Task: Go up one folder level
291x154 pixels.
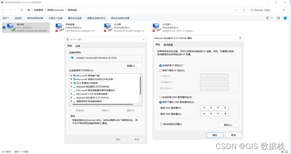Action: click(21, 10)
